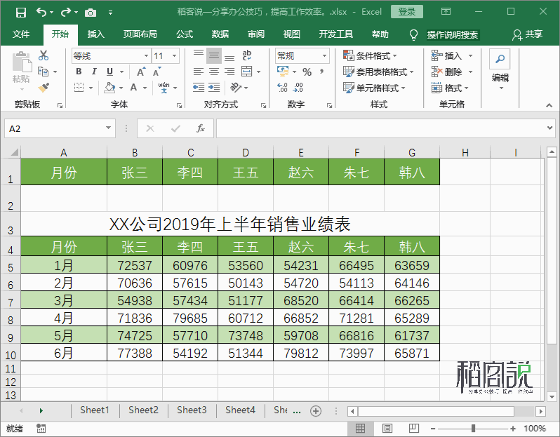The image size is (560, 437).
Task: Open the font name dropdown
Action: point(146,55)
